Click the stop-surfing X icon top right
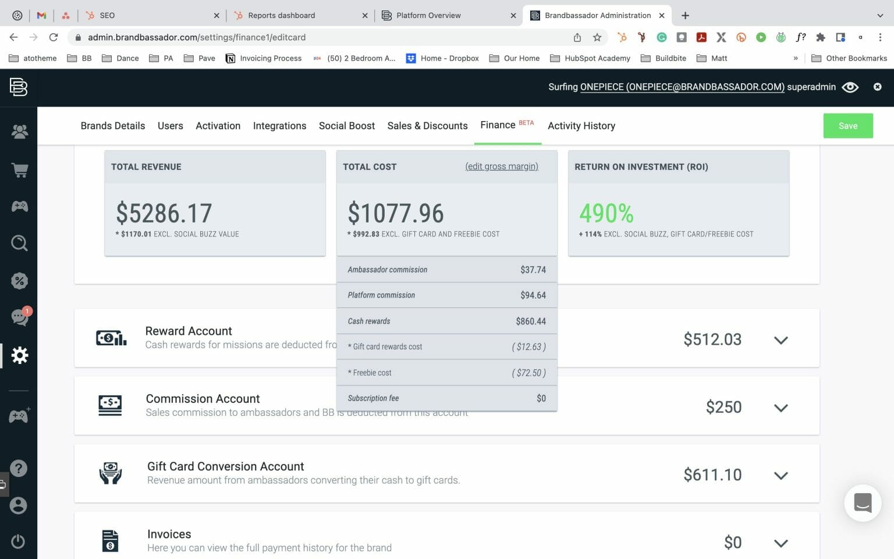Image resolution: width=894 pixels, height=559 pixels. [877, 87]
